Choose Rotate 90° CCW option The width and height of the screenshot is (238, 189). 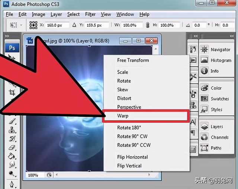click(147, 145)
